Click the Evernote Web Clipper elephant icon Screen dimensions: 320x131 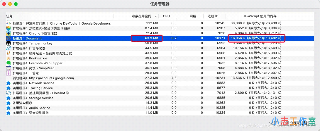click(9, 63)
